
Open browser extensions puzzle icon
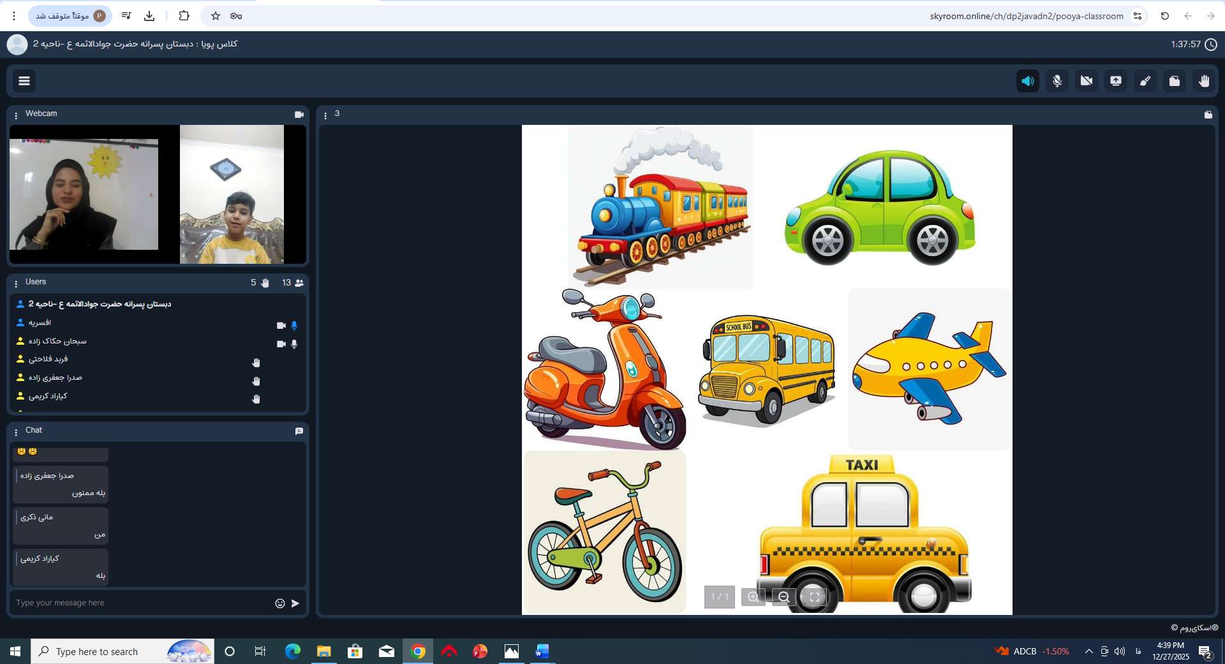coord(184,16)
